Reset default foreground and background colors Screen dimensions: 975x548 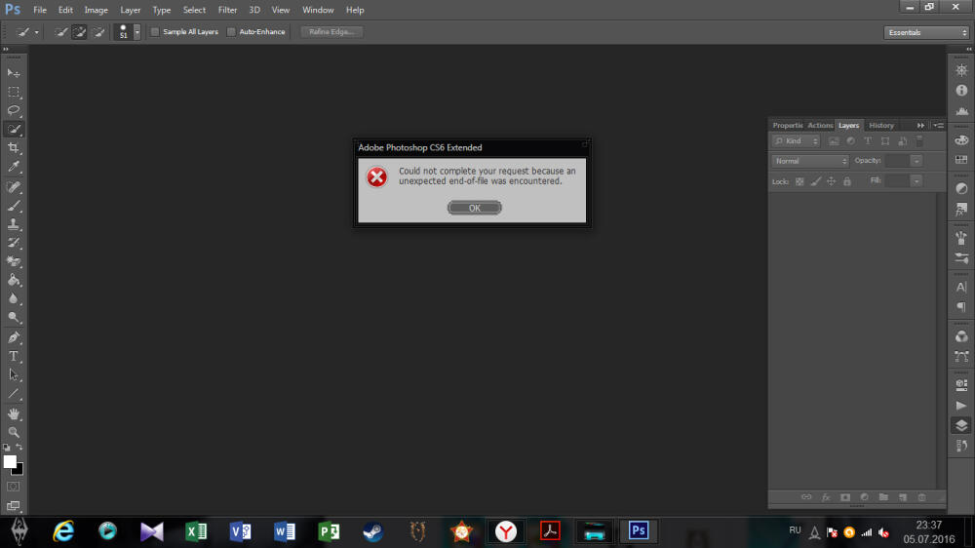click(6, 448)
